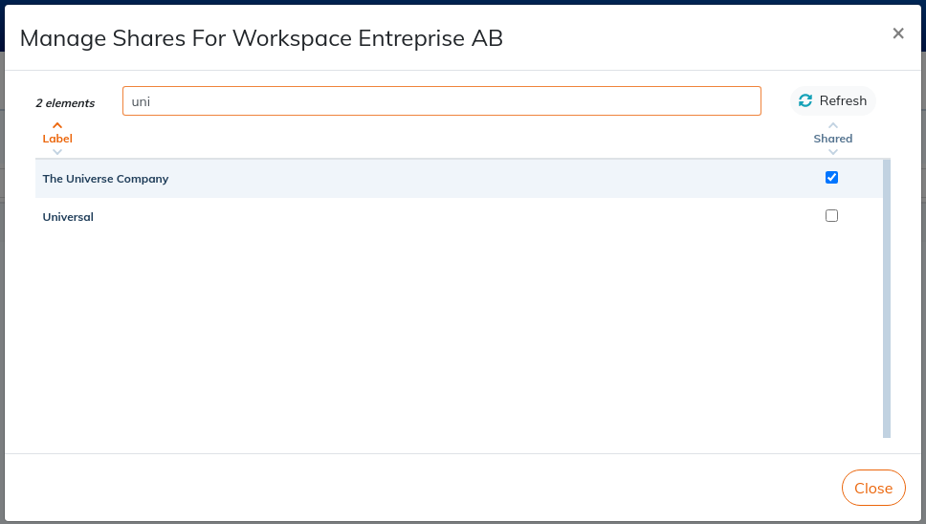
Task: Click the '2 elements' counter text
Action: point(65,103)
